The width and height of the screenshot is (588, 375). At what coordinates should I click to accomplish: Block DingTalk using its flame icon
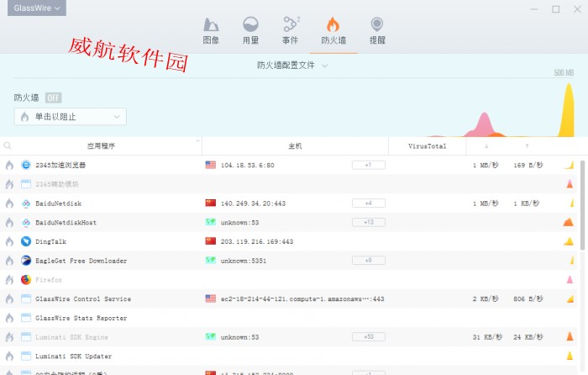point(9,241)
